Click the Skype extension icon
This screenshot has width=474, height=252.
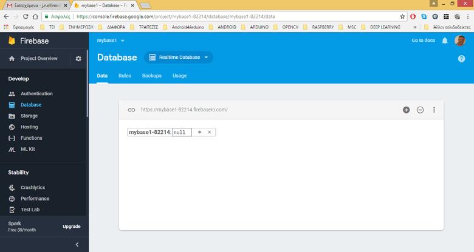[424, 16]
